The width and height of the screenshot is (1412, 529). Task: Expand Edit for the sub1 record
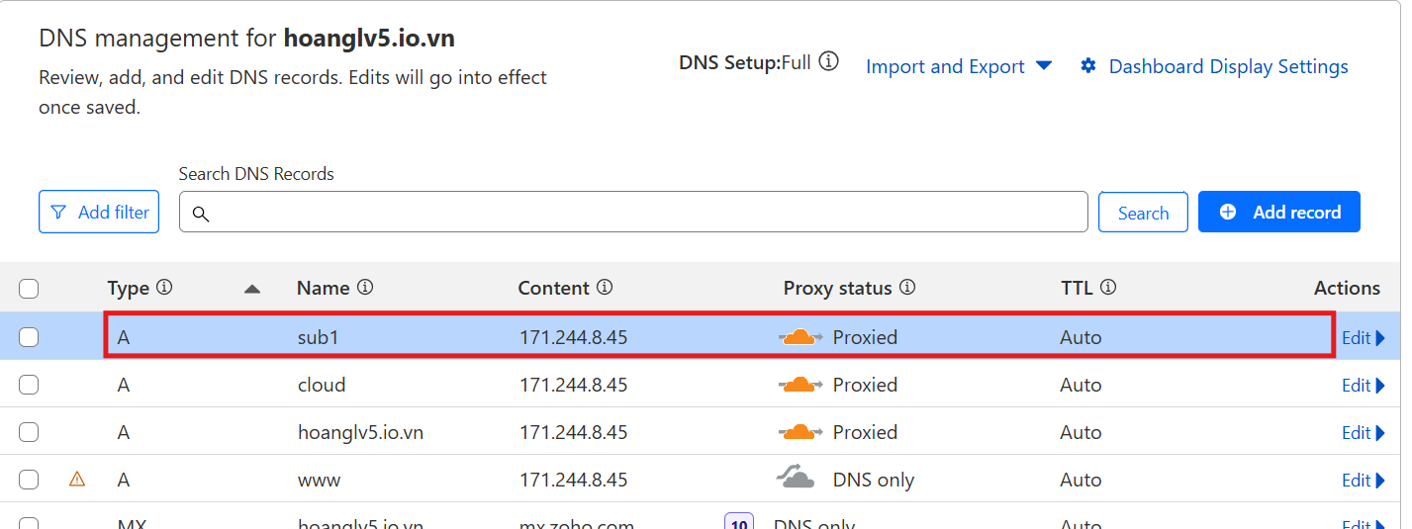pyautogui.click(x=1363, y=338)
